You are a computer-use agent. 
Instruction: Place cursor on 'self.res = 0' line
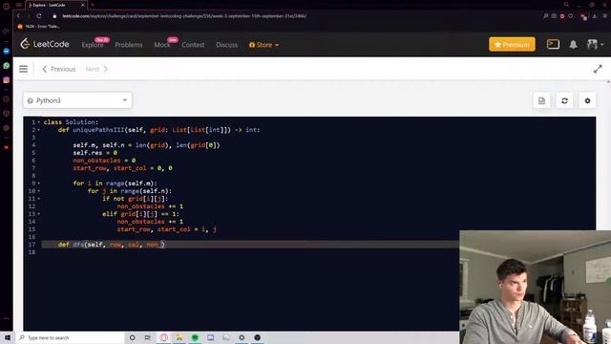(x=95, y=153)
